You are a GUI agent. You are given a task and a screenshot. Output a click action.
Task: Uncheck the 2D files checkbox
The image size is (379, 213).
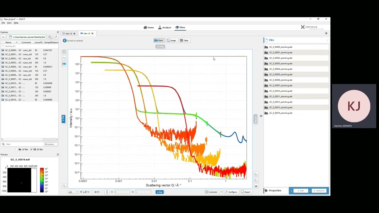(31, 149)
